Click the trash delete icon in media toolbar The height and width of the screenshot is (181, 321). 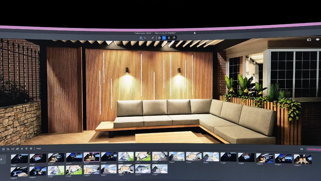(x=26, y=149)
